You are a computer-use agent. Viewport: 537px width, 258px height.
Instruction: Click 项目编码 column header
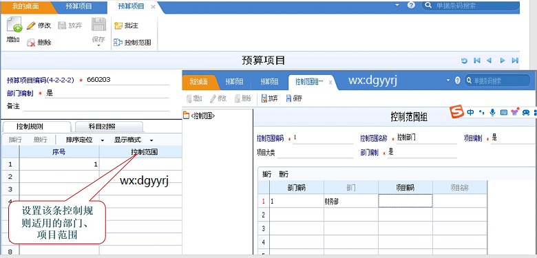[405, 188]
